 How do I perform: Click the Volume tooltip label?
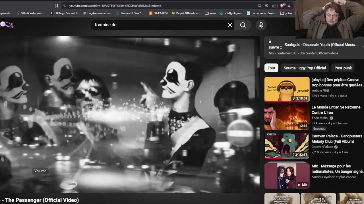click(x=40, y=171)
